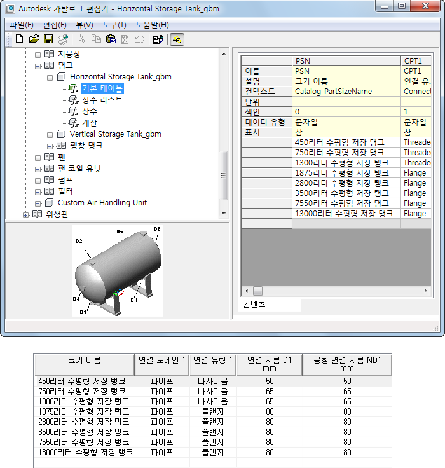Click the book icon next to 필터
This screenshot has height=468, width=445.
[49, 191]
